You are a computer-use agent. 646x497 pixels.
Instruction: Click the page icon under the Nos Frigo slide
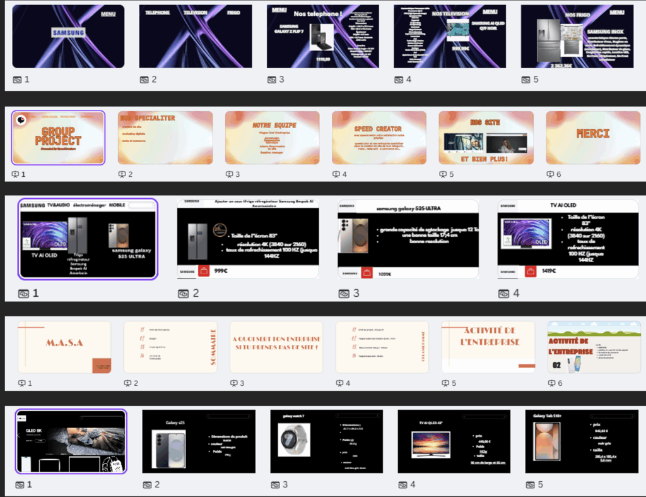pyautogui.click(x=526, y=80)
